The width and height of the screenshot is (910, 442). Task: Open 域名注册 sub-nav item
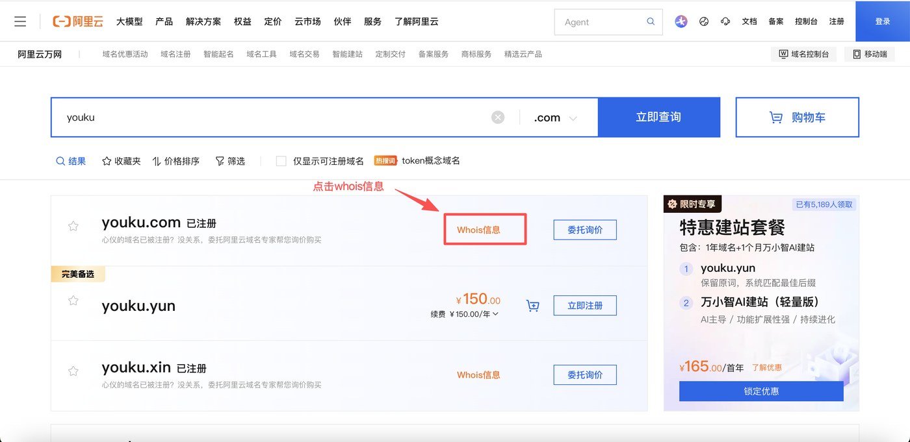(175, 54)
